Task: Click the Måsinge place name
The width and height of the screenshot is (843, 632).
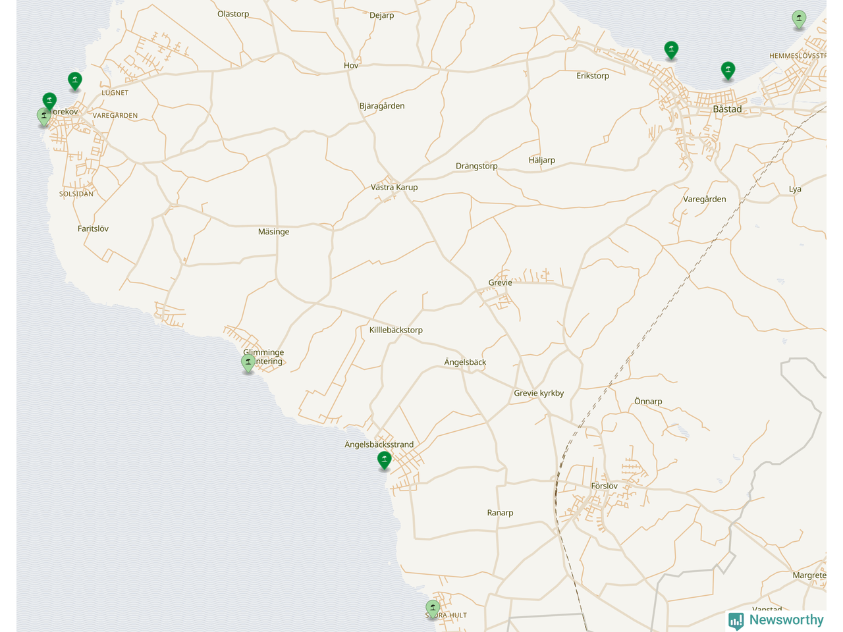Action: point(273,232)
